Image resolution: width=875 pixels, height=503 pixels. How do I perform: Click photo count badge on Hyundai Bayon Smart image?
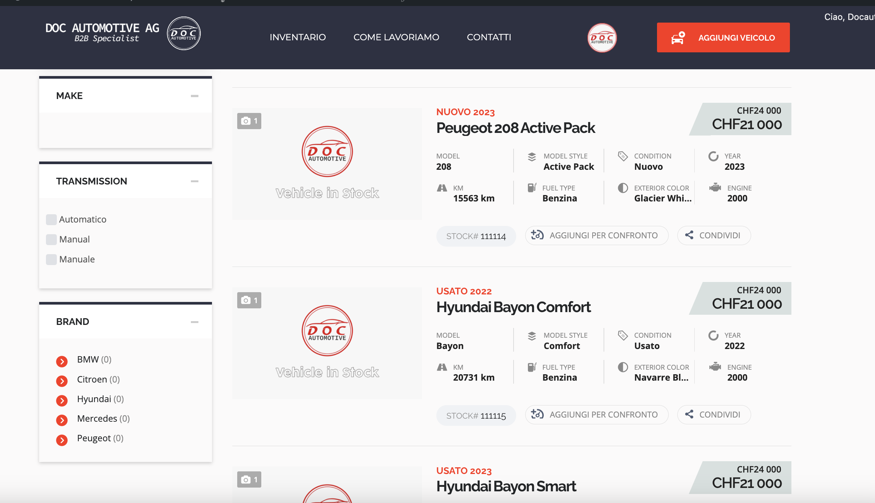pos(249,479)
